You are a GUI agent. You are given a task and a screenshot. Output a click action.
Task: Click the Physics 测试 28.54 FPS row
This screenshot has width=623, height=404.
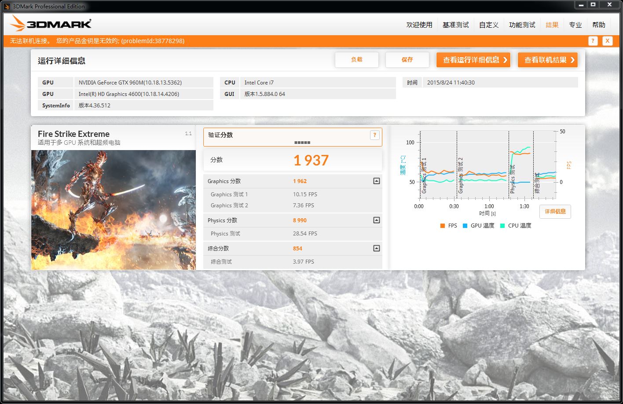(x=293, y=234)
